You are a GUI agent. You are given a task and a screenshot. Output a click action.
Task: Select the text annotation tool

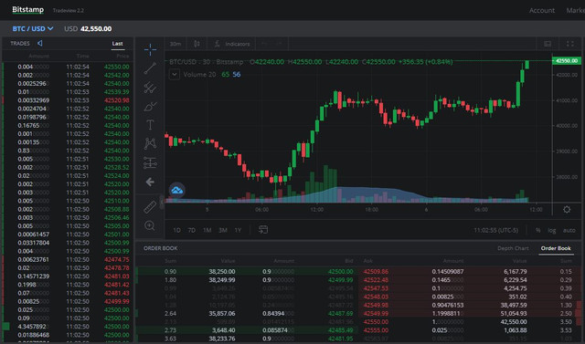150,125
